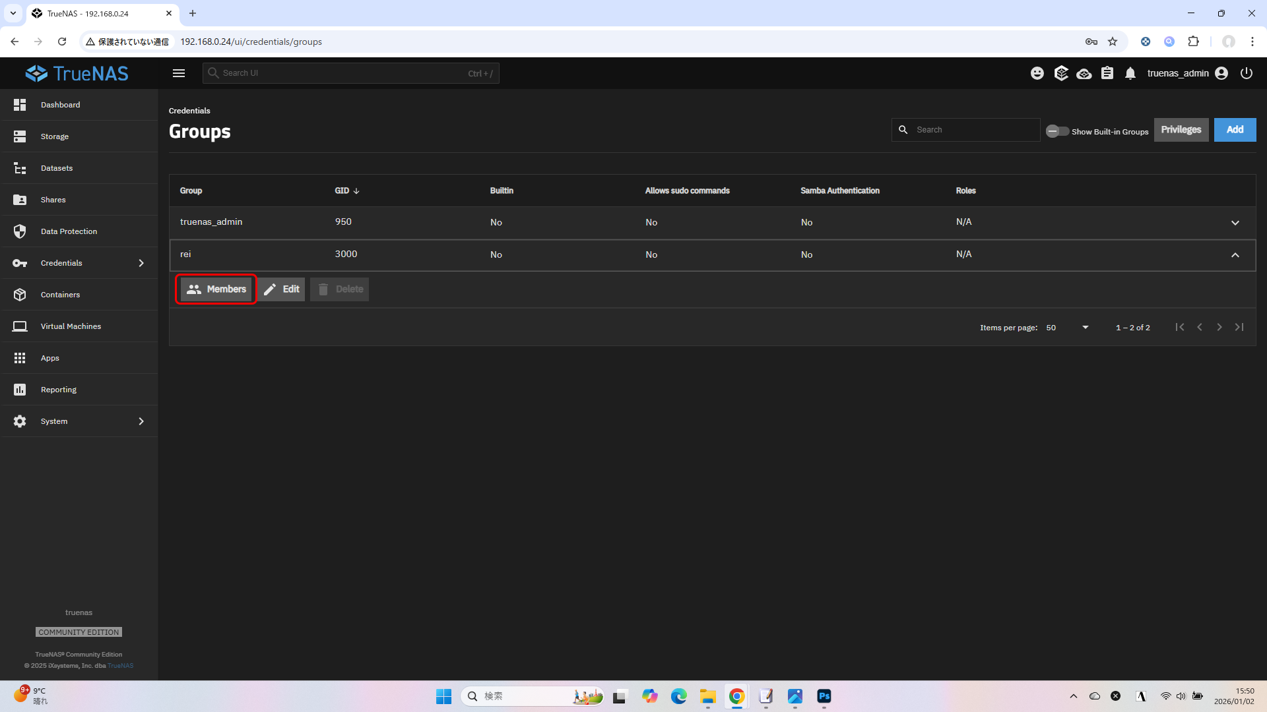The image size is (1267, 712).
Task: Open the Jobs clipboard icon
Action: (x=1107, y=73)
